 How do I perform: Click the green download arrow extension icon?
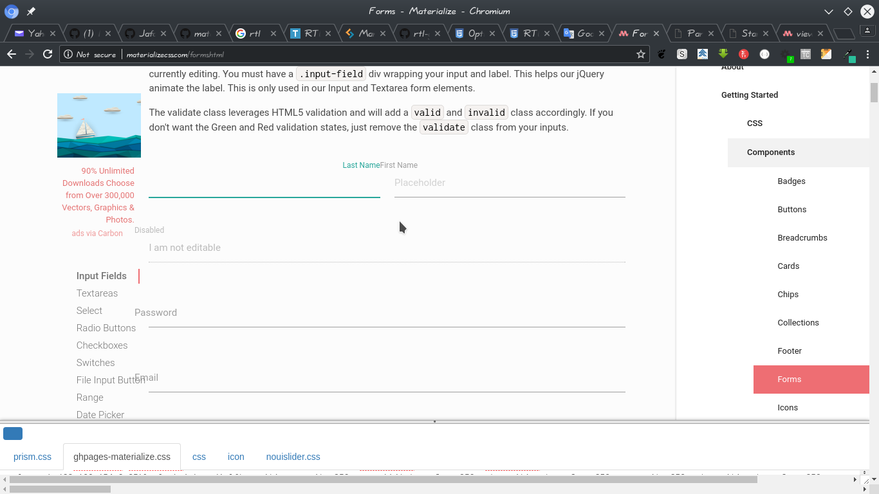[x=723, y=54]
